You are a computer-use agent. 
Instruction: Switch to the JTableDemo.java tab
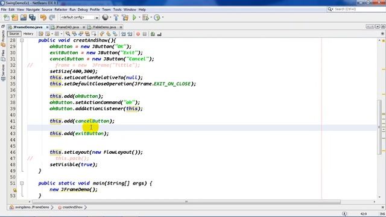(104, 27)
